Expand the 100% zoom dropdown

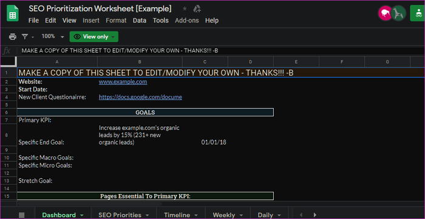63,37
